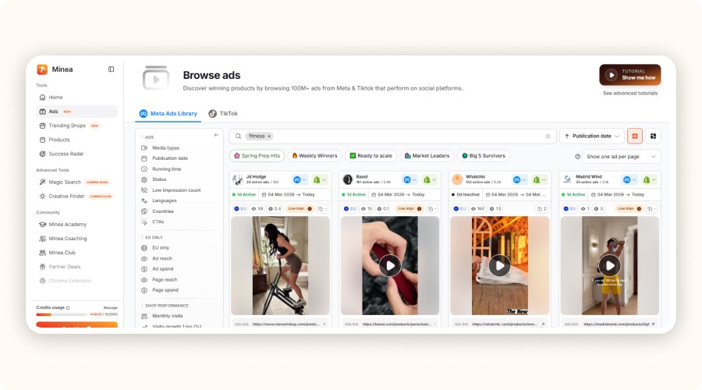Viewport: 702px width, 390px height.
Task: Select Ready to scale preset
Action: [x=370, y=156]
